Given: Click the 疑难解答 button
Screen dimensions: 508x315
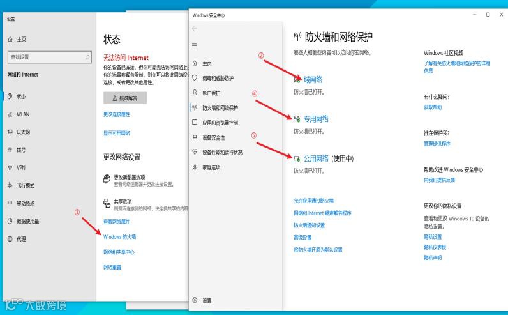Looking at the screenshot, I should point(125,98).
